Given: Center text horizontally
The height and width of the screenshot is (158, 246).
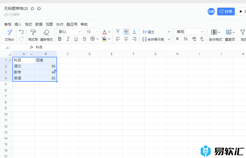Looking at the screenshot, I should click(x=126, y=39).
